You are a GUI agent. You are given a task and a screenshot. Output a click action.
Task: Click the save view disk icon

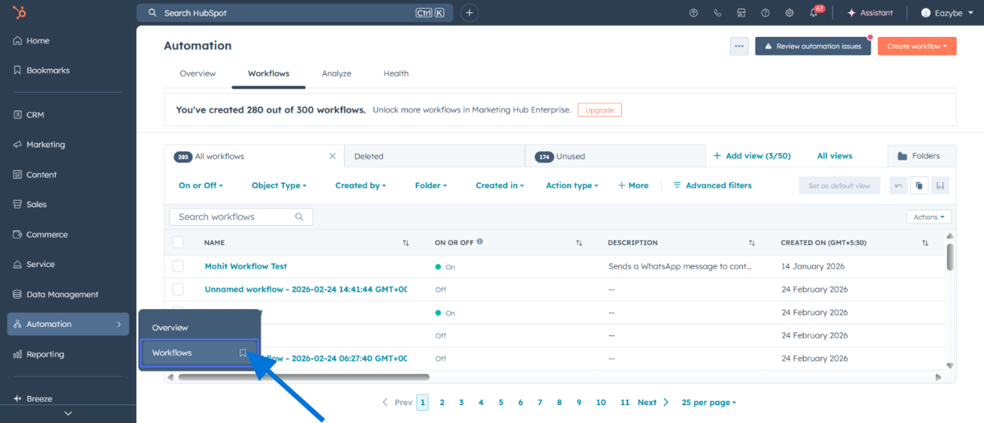tap(941, 186)
